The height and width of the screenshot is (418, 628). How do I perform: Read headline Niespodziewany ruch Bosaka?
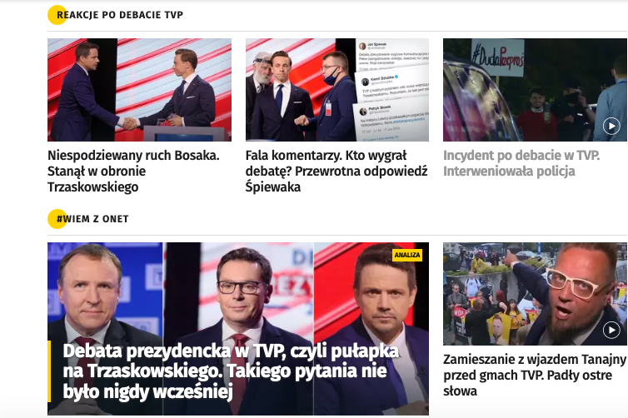(x=134, y=171)
